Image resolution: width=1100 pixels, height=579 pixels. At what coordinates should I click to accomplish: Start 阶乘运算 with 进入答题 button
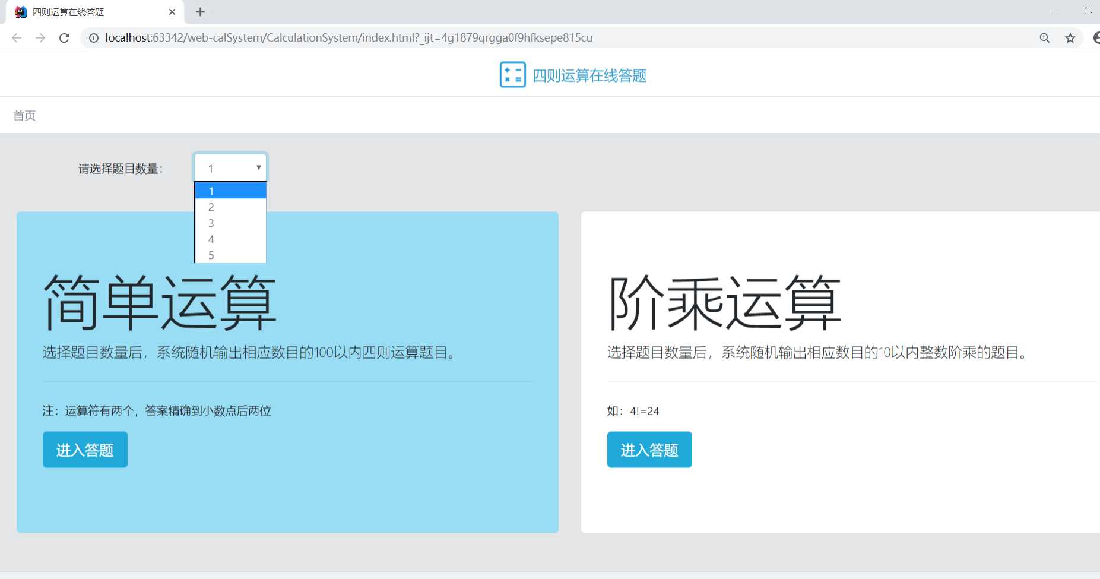click(649, 450)
